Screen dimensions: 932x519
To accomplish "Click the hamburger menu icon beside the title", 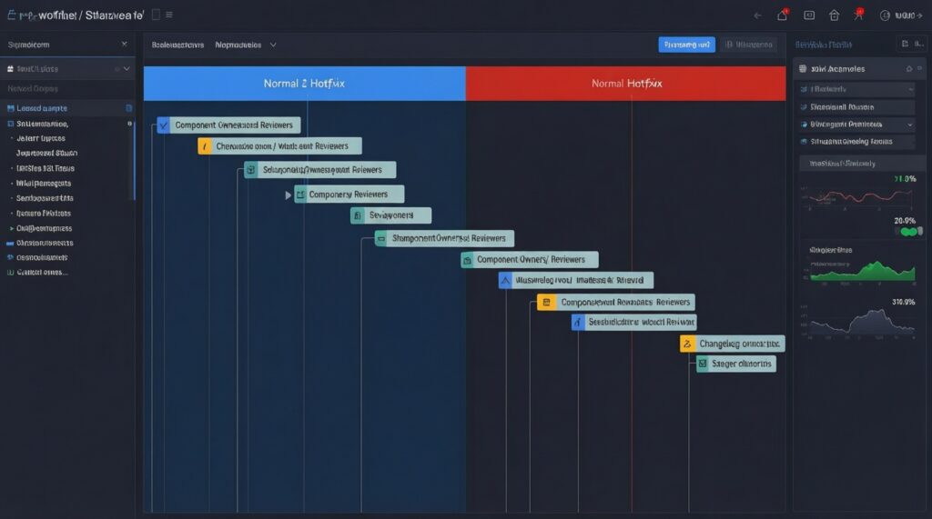I will (169, 15).
